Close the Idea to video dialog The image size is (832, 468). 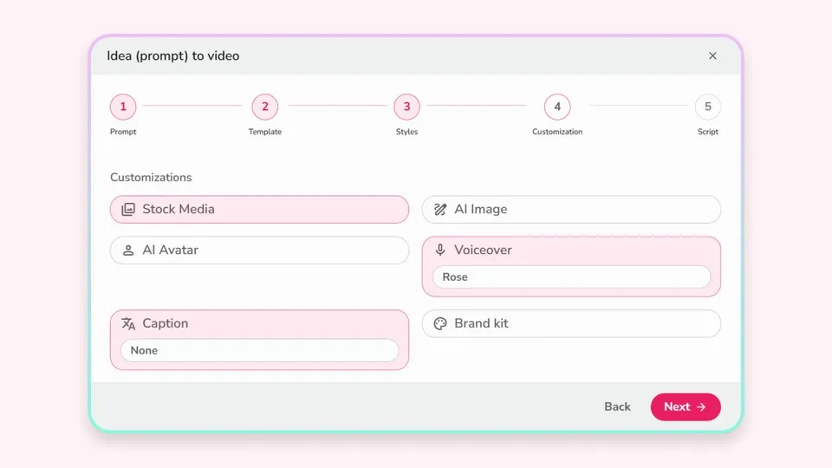[712, 55]
